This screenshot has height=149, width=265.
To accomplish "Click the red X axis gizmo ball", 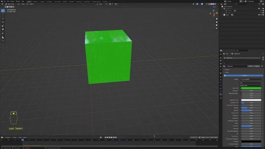I will pos(214,15).
